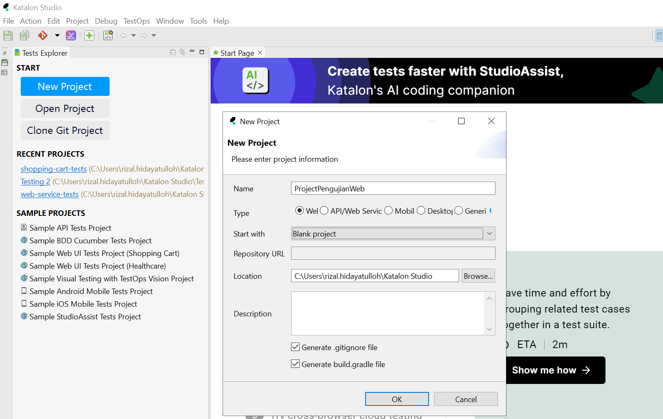Click the Self-Healing toolbar icon
This screenshot has height=419, width=663.
pos(71,36)
